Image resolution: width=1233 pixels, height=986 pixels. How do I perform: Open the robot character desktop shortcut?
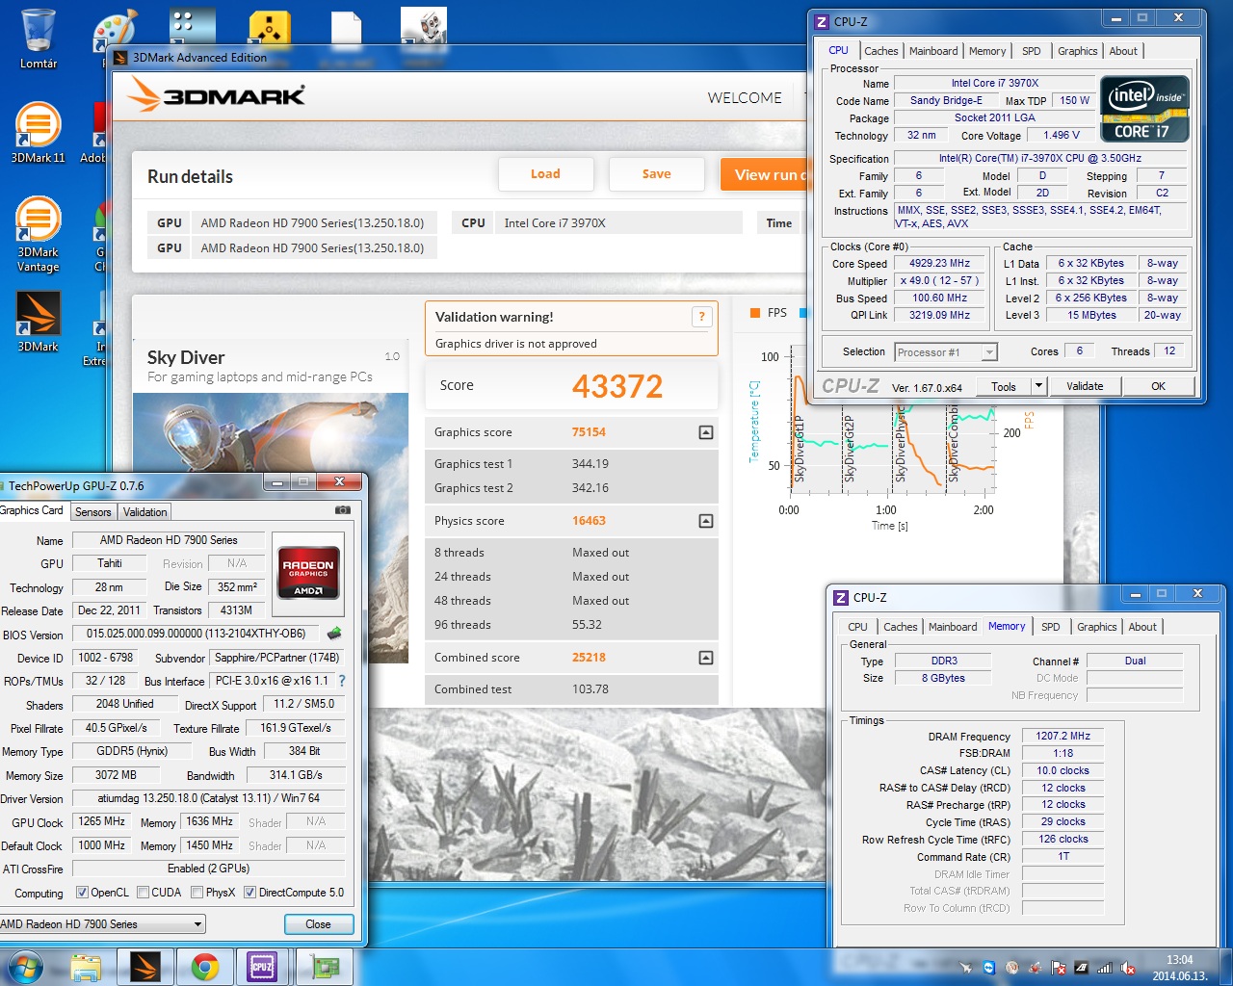pyautogui.click(x=424, y=25)
